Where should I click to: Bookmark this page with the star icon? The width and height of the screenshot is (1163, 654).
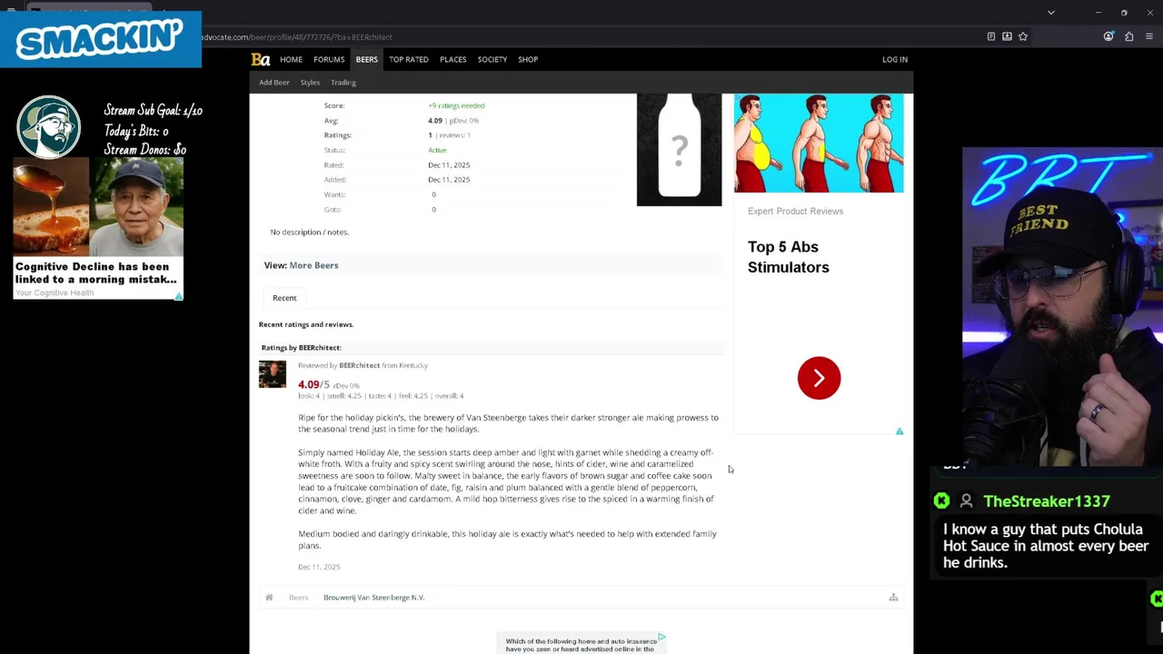(1023, 36)
